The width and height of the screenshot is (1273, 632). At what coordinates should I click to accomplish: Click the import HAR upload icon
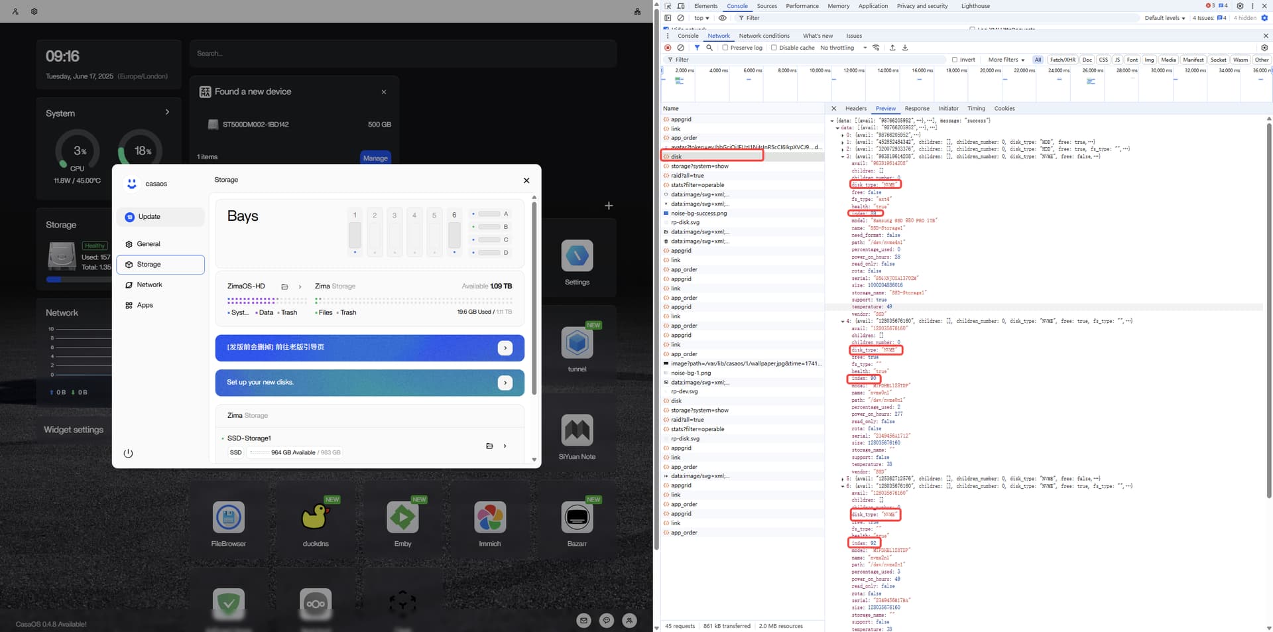892,48
